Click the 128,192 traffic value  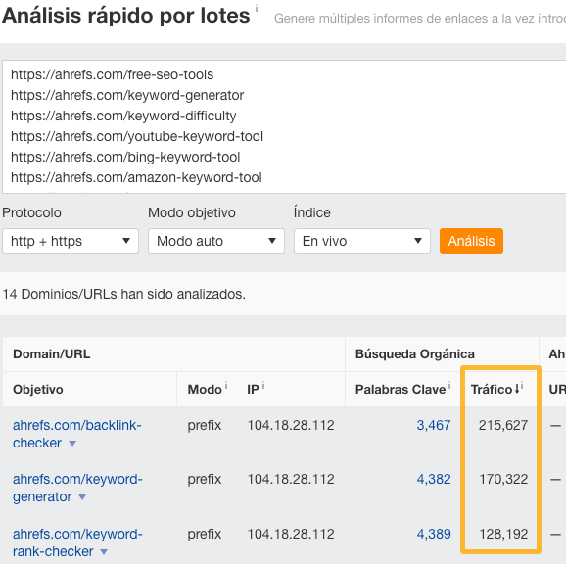tap(503, 534)
